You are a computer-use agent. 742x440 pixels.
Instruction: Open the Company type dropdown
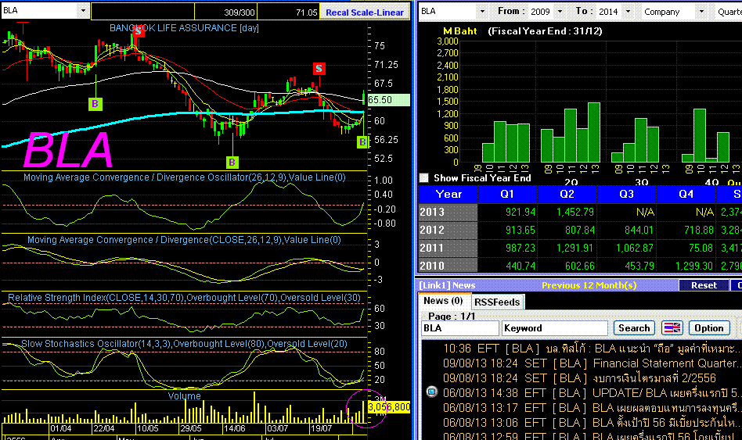701,12
